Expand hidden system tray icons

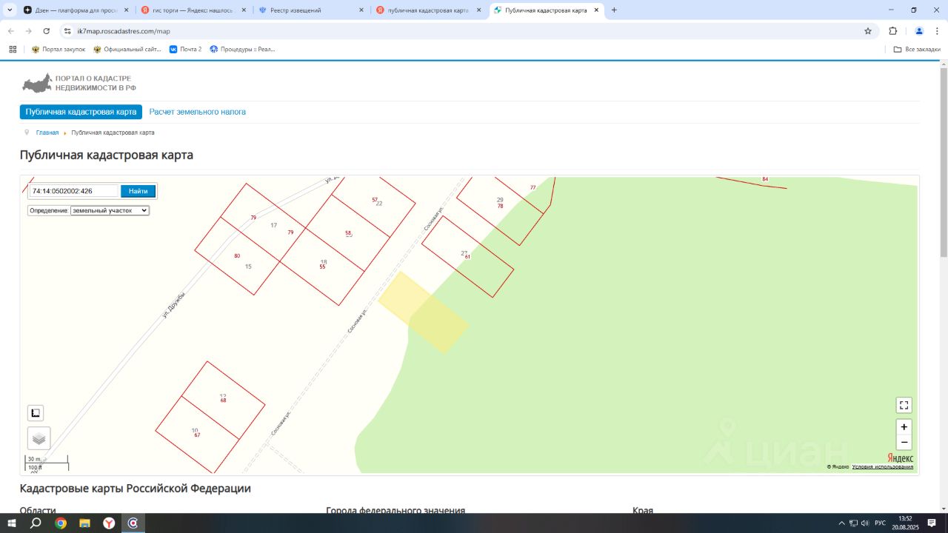(841, 523)
